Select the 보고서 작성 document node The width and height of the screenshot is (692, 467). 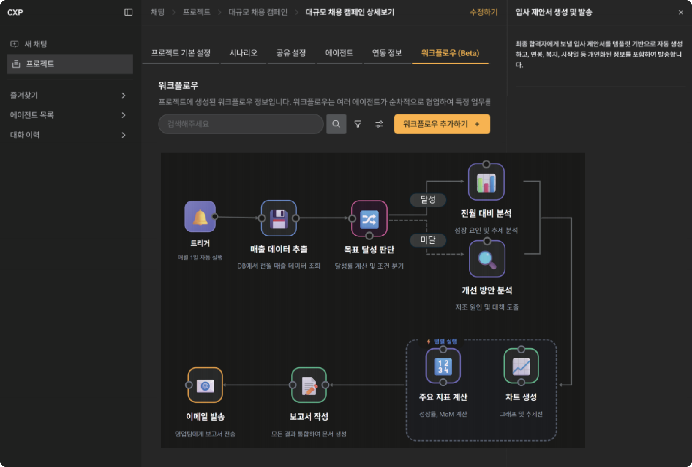pos(309,385)
